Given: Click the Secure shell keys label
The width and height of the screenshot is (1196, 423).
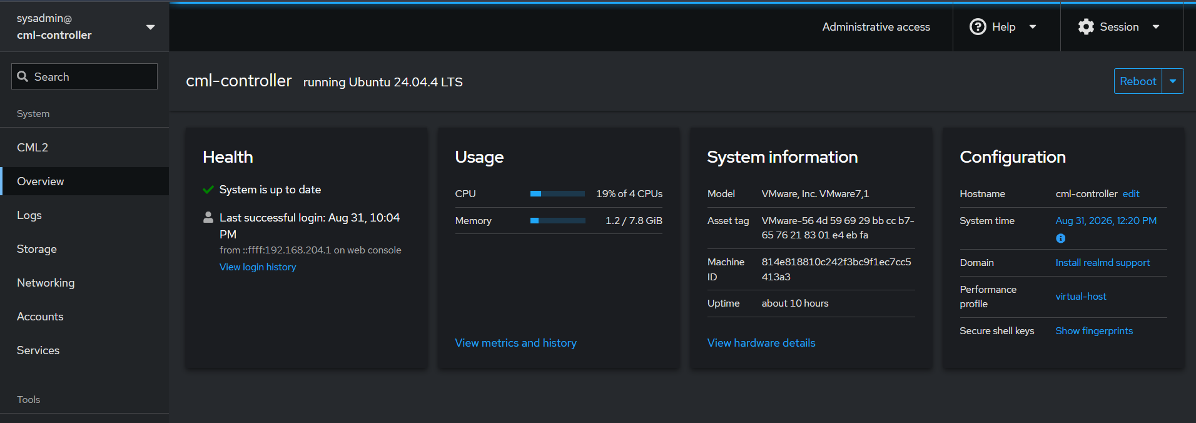Looking at the screenshot, I should [x=997, y=331].
